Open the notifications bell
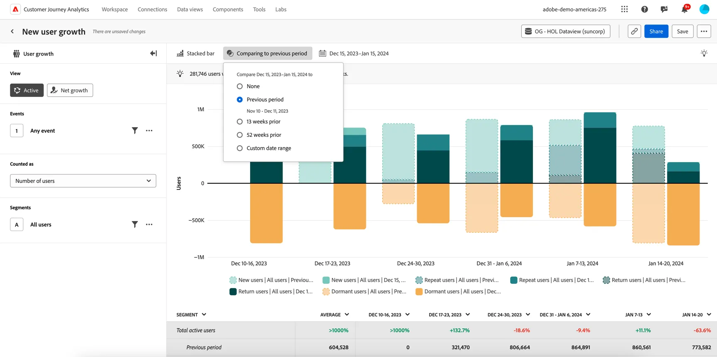The width and height of the screenshot is (717, 357). [x=685, y=9]
